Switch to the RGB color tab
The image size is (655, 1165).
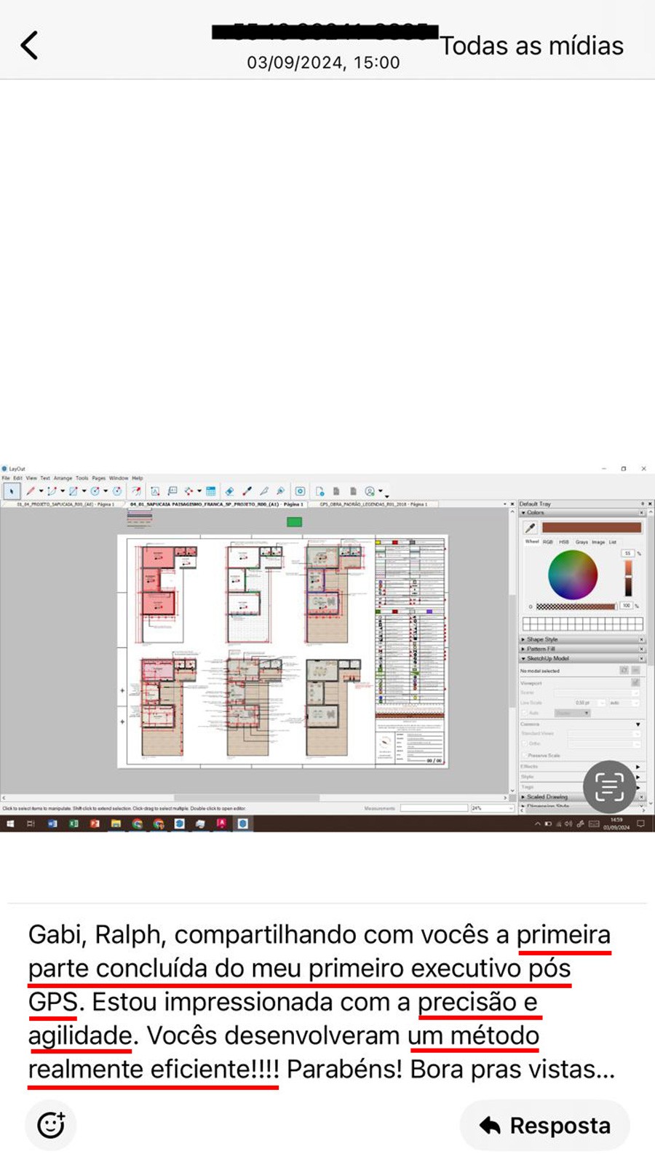tap(547, 542)
